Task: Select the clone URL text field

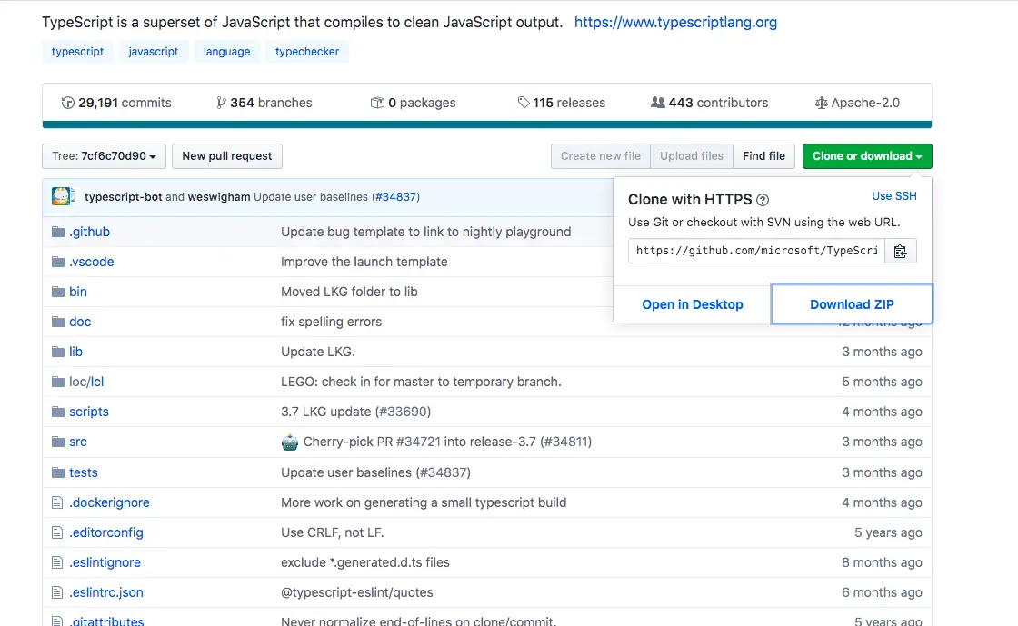Action: (x=756, y=252)
